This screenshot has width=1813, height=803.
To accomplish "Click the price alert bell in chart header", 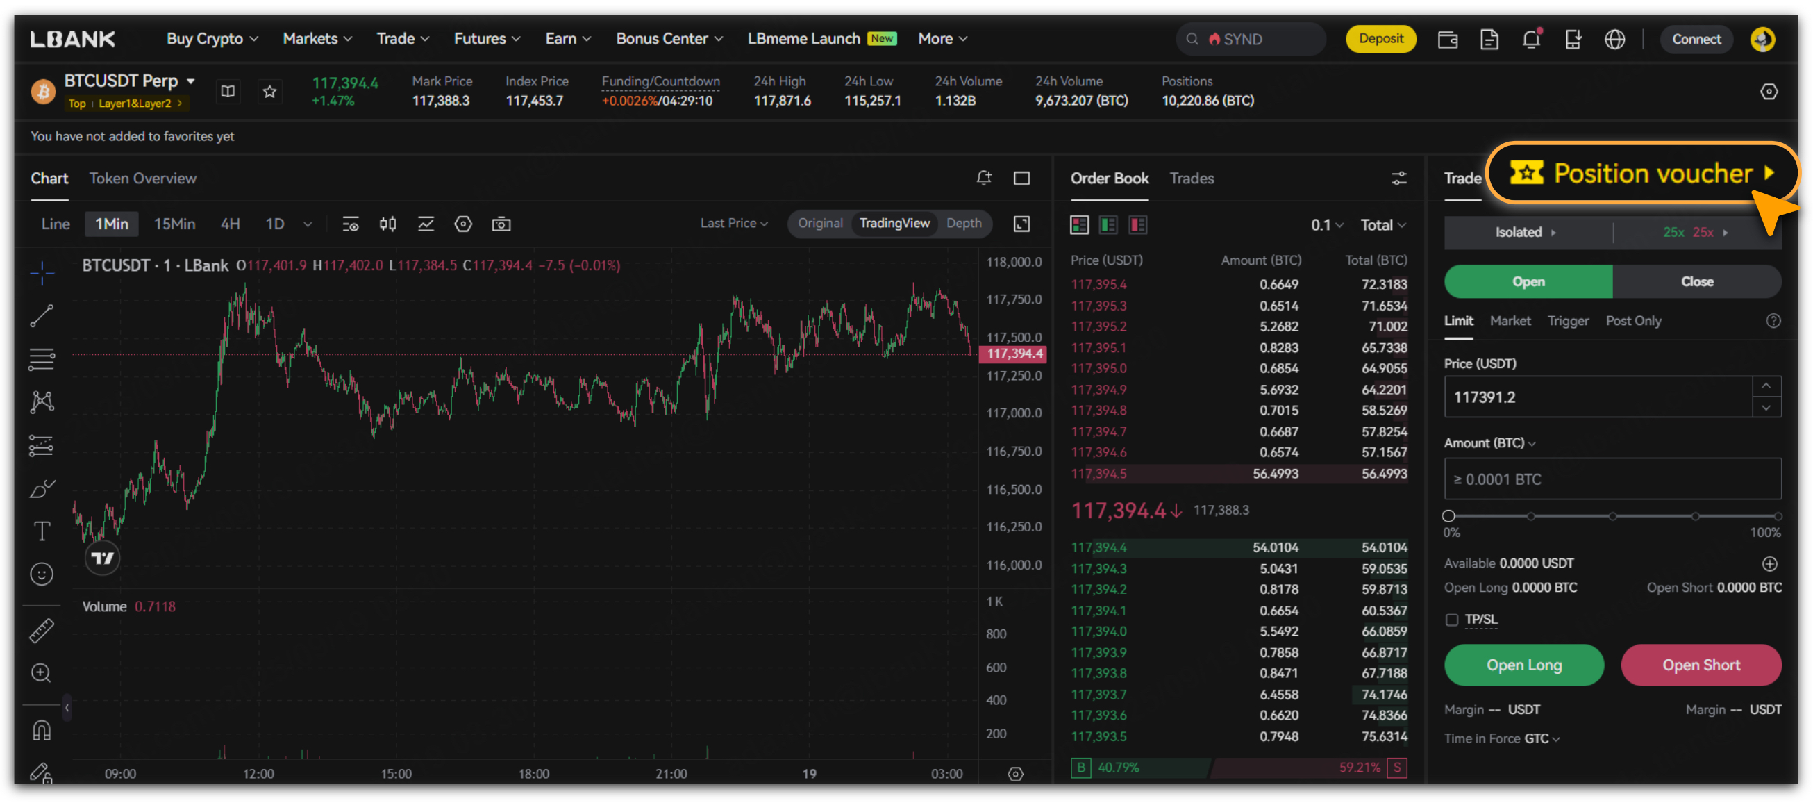I will tap(984, 178).
